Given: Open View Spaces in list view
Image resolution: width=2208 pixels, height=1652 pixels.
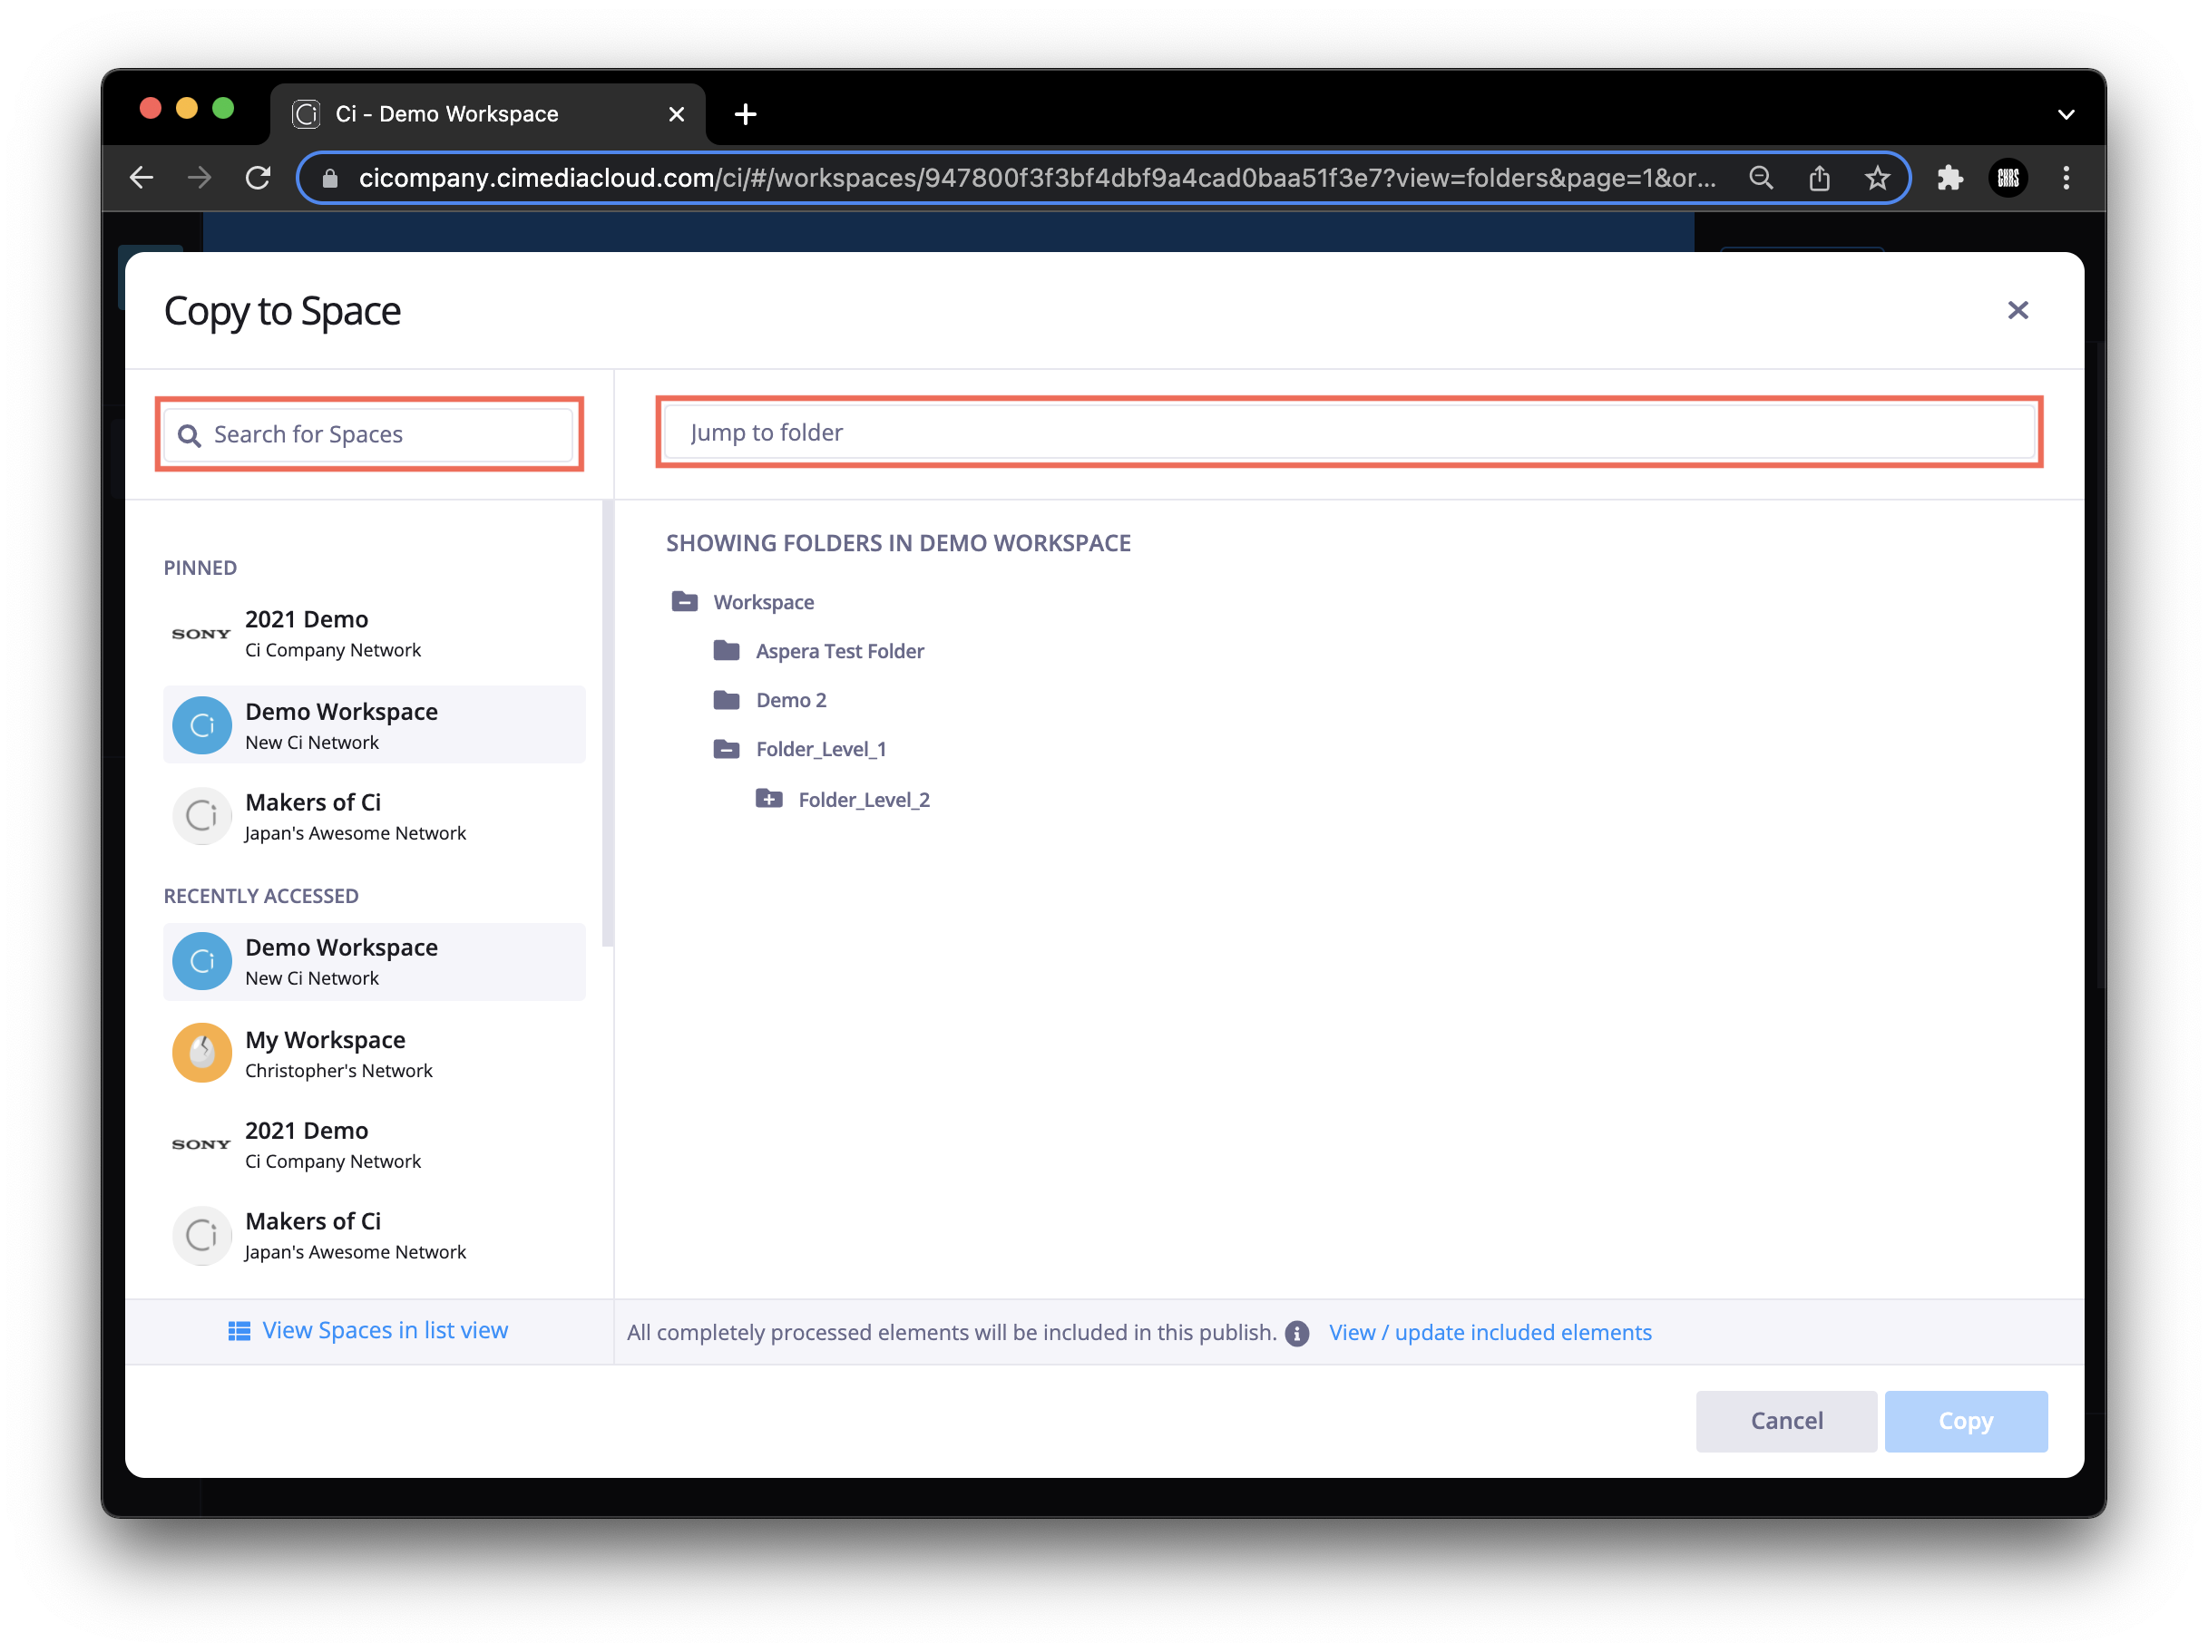Looking at the screenshot, I should 385,1330.
